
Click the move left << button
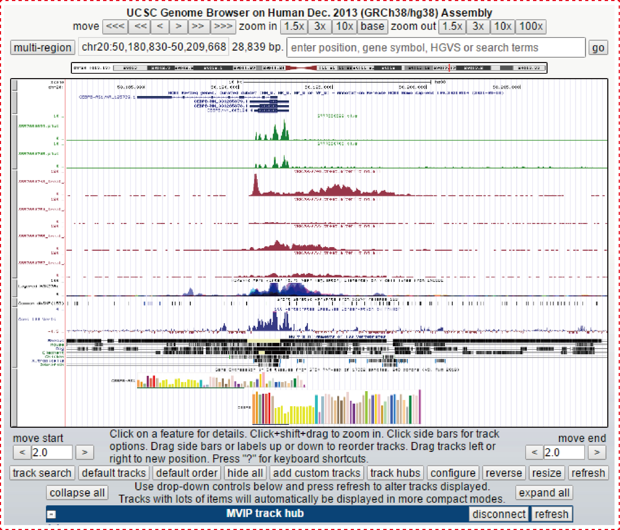click(140, 27)
